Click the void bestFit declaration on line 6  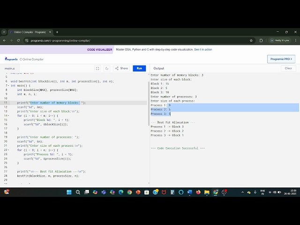62,81
